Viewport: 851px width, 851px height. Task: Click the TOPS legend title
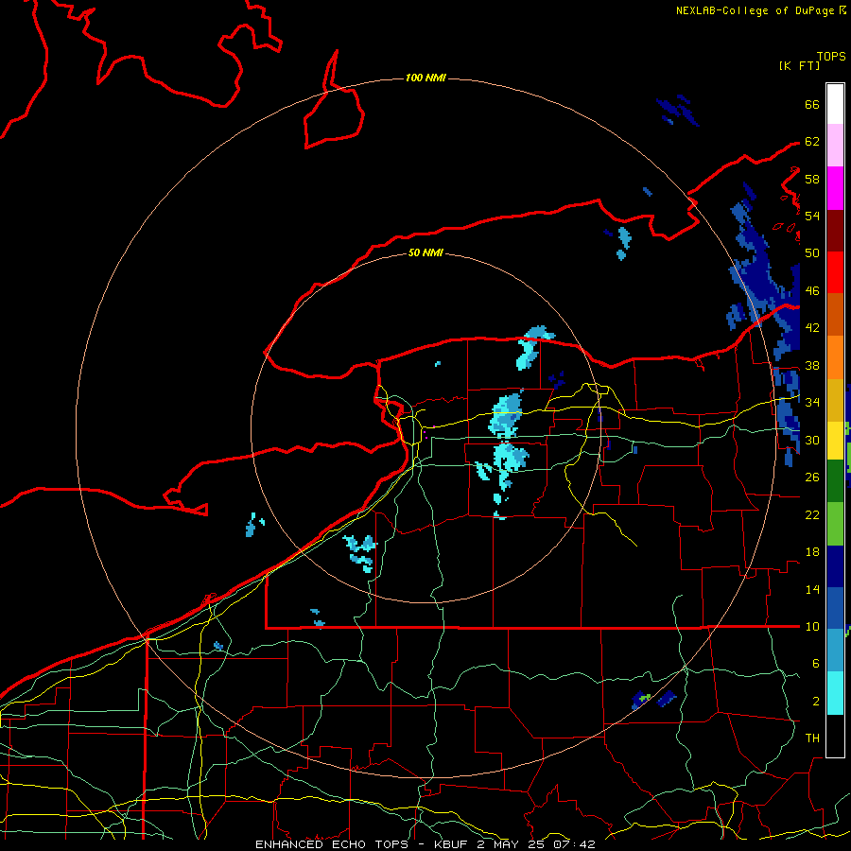(x=831, y=56)
